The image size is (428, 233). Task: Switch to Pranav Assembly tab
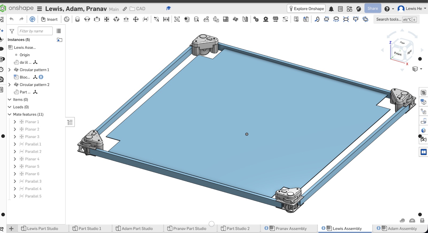click(288, 228)
